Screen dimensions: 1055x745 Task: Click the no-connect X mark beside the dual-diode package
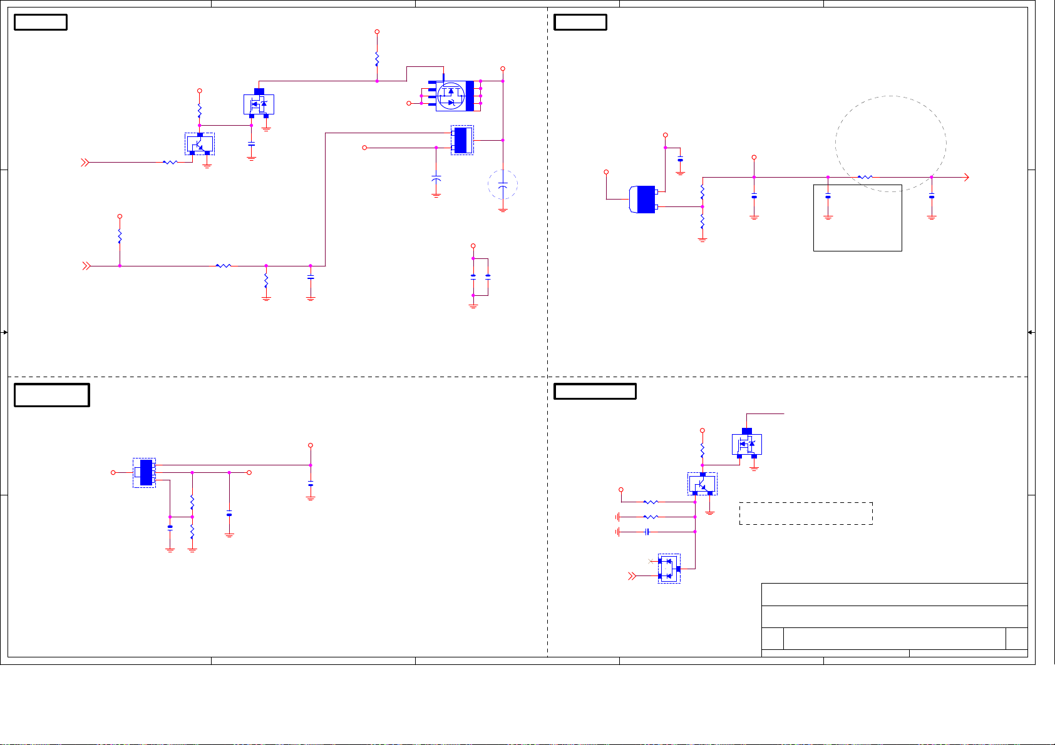pos(651,561)
